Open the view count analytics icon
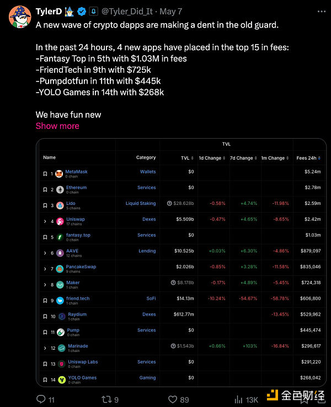The width and height of the screenshot is (331, 407). click(239, 399)
